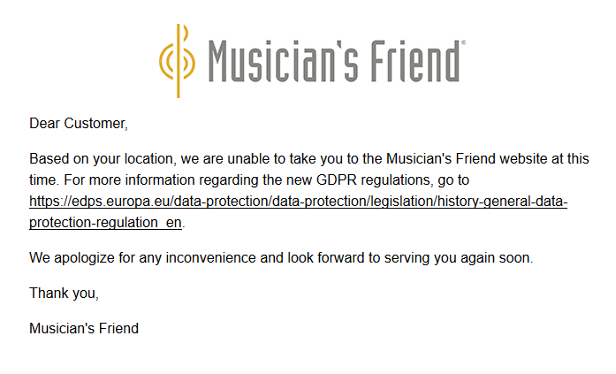This screenshot has width=616, height=374.
Task: Click the 'Based on your location' sentence
Action: (x=309, y=159)
